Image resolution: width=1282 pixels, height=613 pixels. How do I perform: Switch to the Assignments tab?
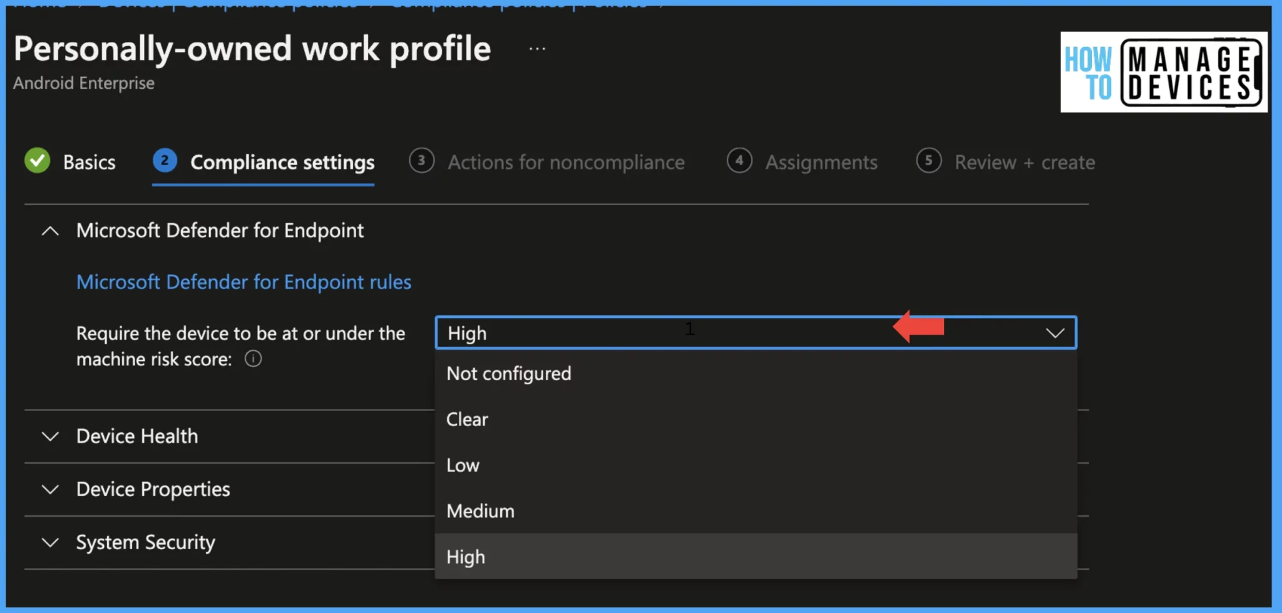pos(821,162)
